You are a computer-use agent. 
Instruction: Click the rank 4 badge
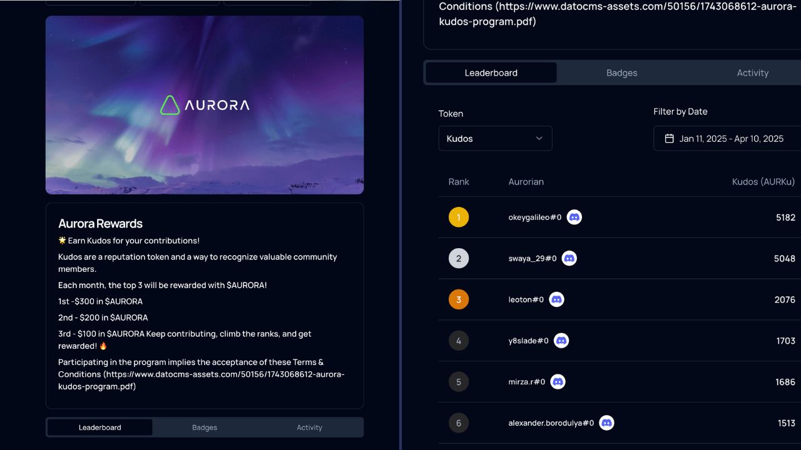click(x=459, y=341)
